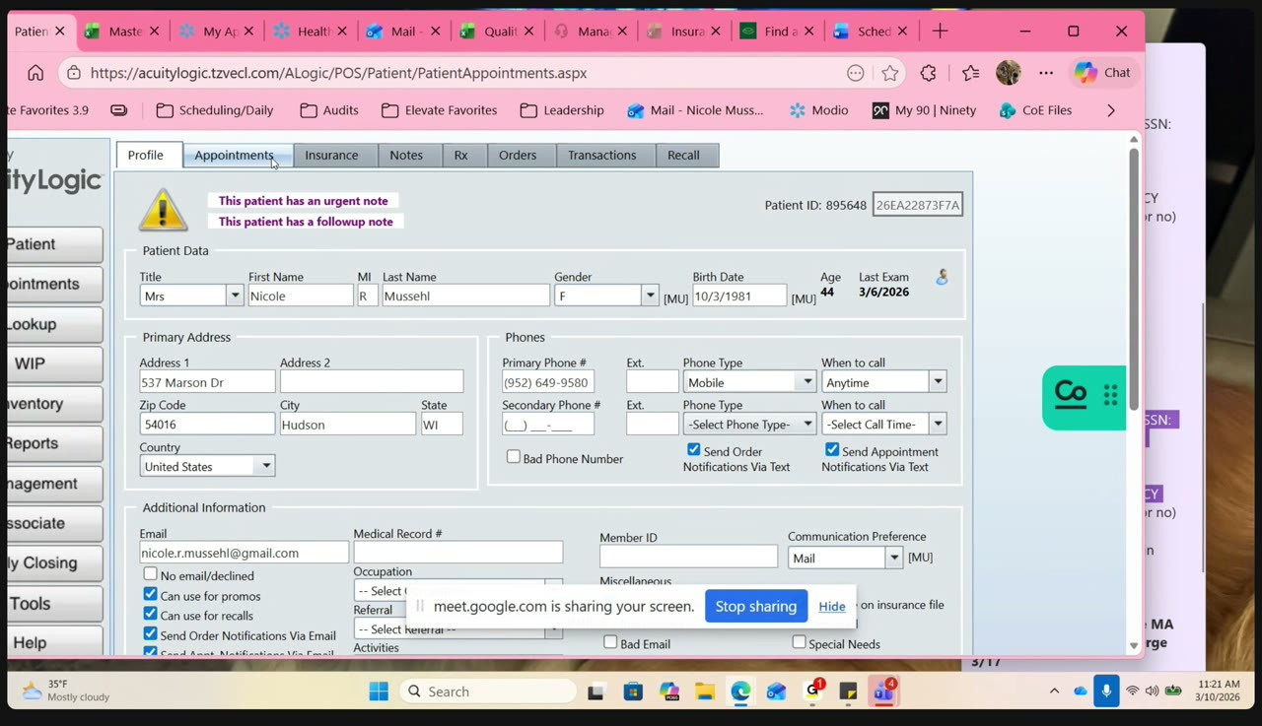1262x726 pixels.
Task: Click the microphone icon in system tray
Action: tap(1106, 692)
